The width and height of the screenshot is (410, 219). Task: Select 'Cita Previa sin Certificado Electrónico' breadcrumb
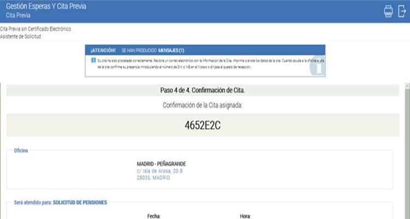click(36, 28)
